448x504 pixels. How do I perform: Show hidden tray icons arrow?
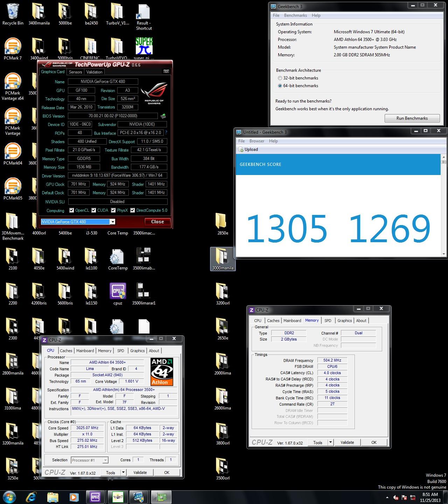click(387, 497)
